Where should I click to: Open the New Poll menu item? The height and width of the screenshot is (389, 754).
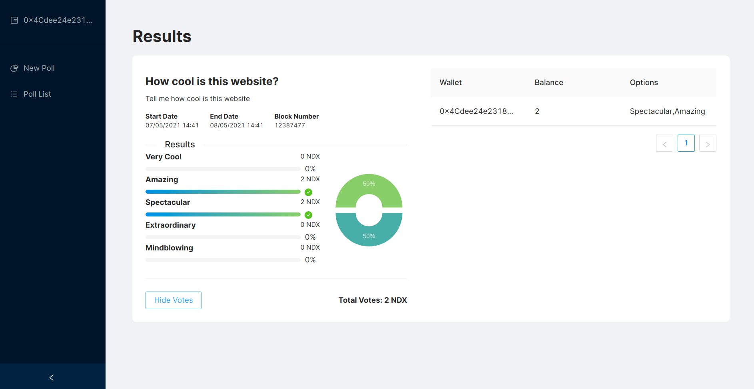coord(39,68)
